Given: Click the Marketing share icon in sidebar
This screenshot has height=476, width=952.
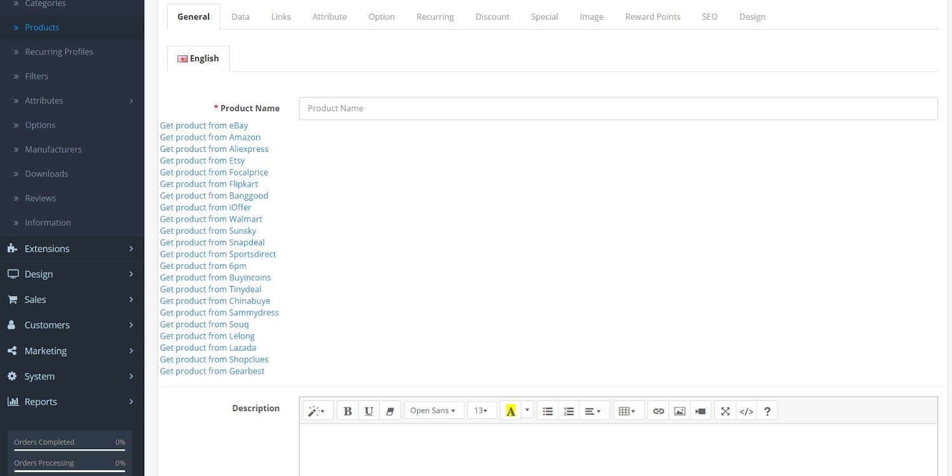Looking at the screenshot, I should pos(12,351).
